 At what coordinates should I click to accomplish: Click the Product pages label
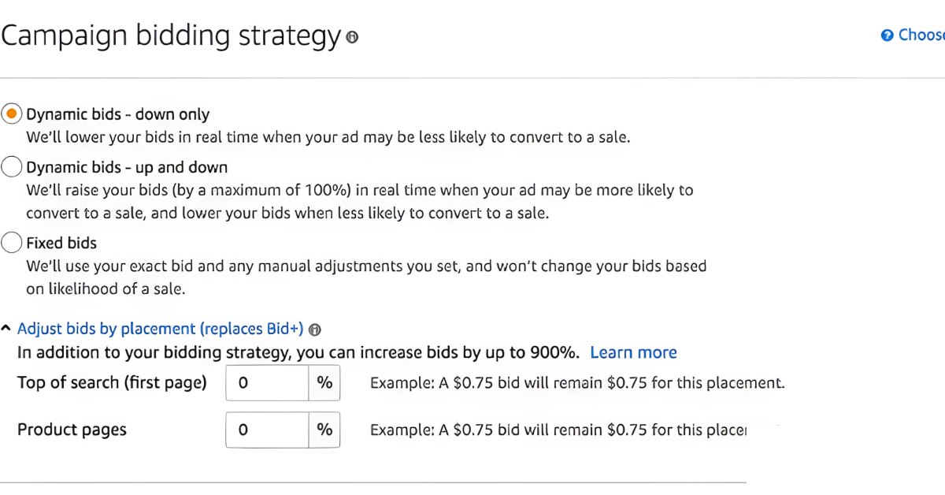[x=72, y=430]
